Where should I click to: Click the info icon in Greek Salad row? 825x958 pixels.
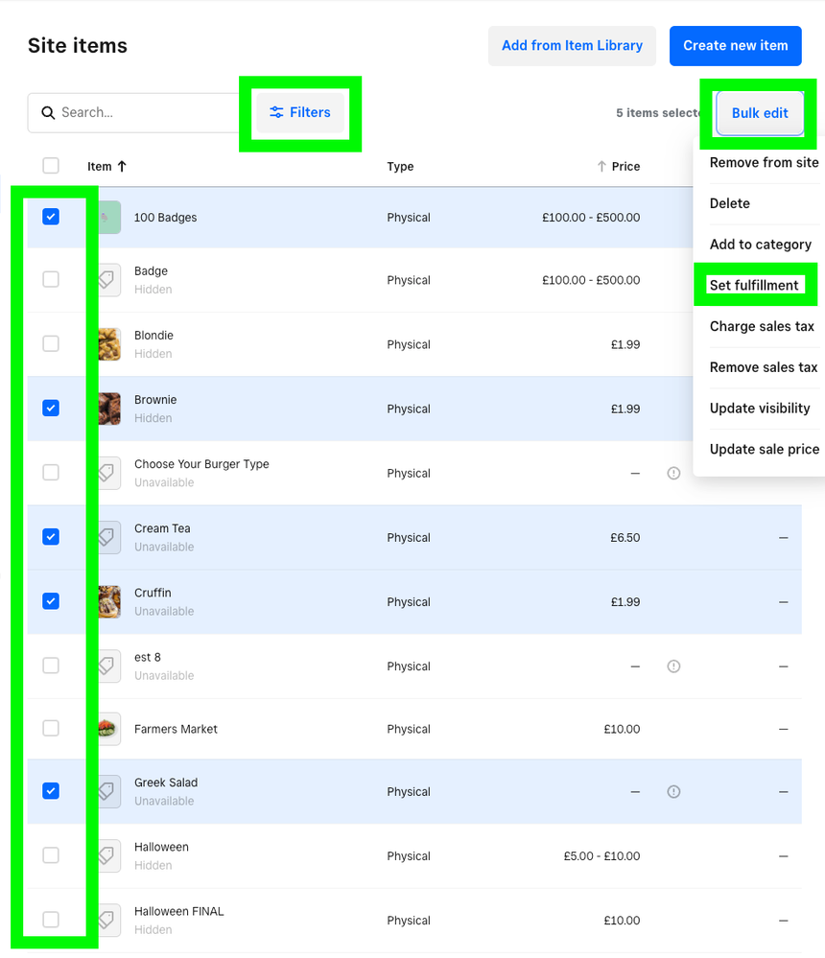pos(673,792)
